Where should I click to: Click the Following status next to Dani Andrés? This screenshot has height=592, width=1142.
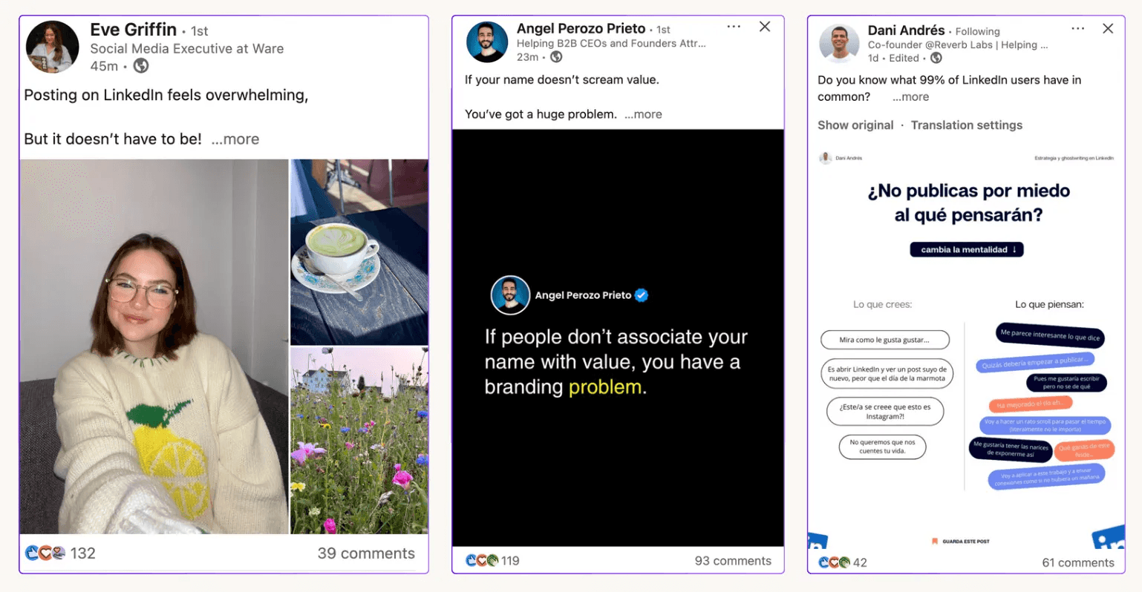(977, 31)
